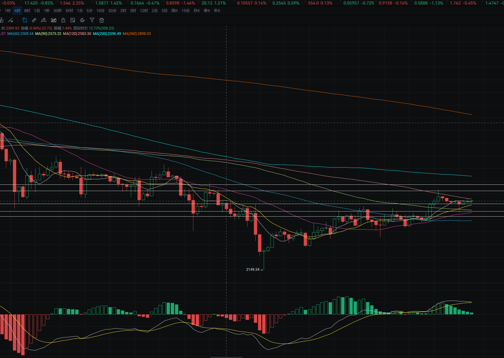Click the lock drawings icon

click(63, 20)
